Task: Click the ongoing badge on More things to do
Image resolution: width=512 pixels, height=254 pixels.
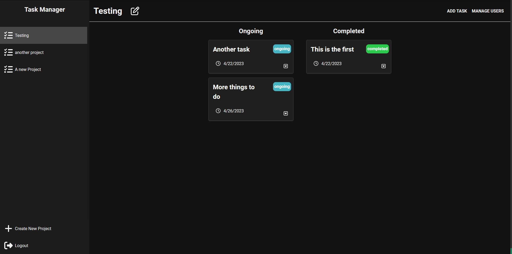Action: 282,87
